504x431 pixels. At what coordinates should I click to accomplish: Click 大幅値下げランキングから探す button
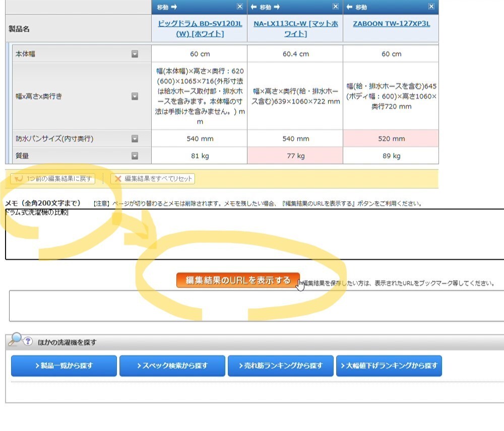[389, 366]
